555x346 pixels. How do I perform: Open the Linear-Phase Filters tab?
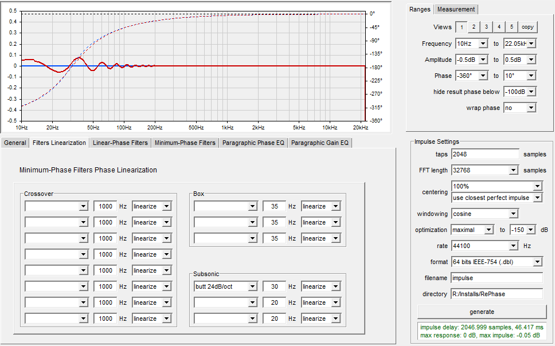[x=120, y=143]
